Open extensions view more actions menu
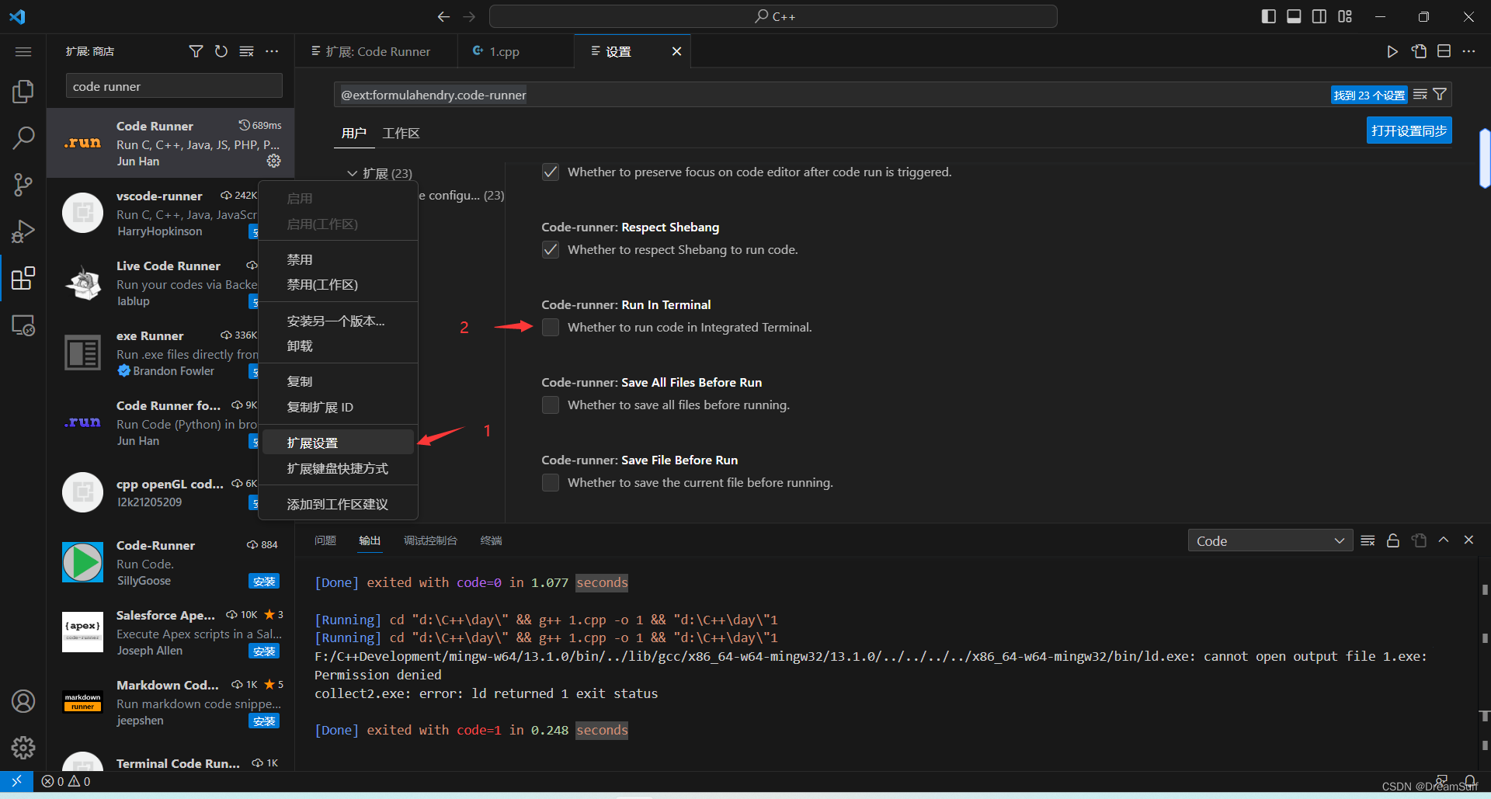 [x=272, y=51]
